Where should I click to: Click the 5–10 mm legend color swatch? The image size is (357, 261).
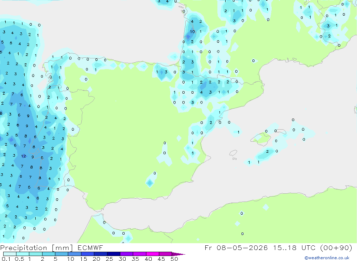pos(61,254)
